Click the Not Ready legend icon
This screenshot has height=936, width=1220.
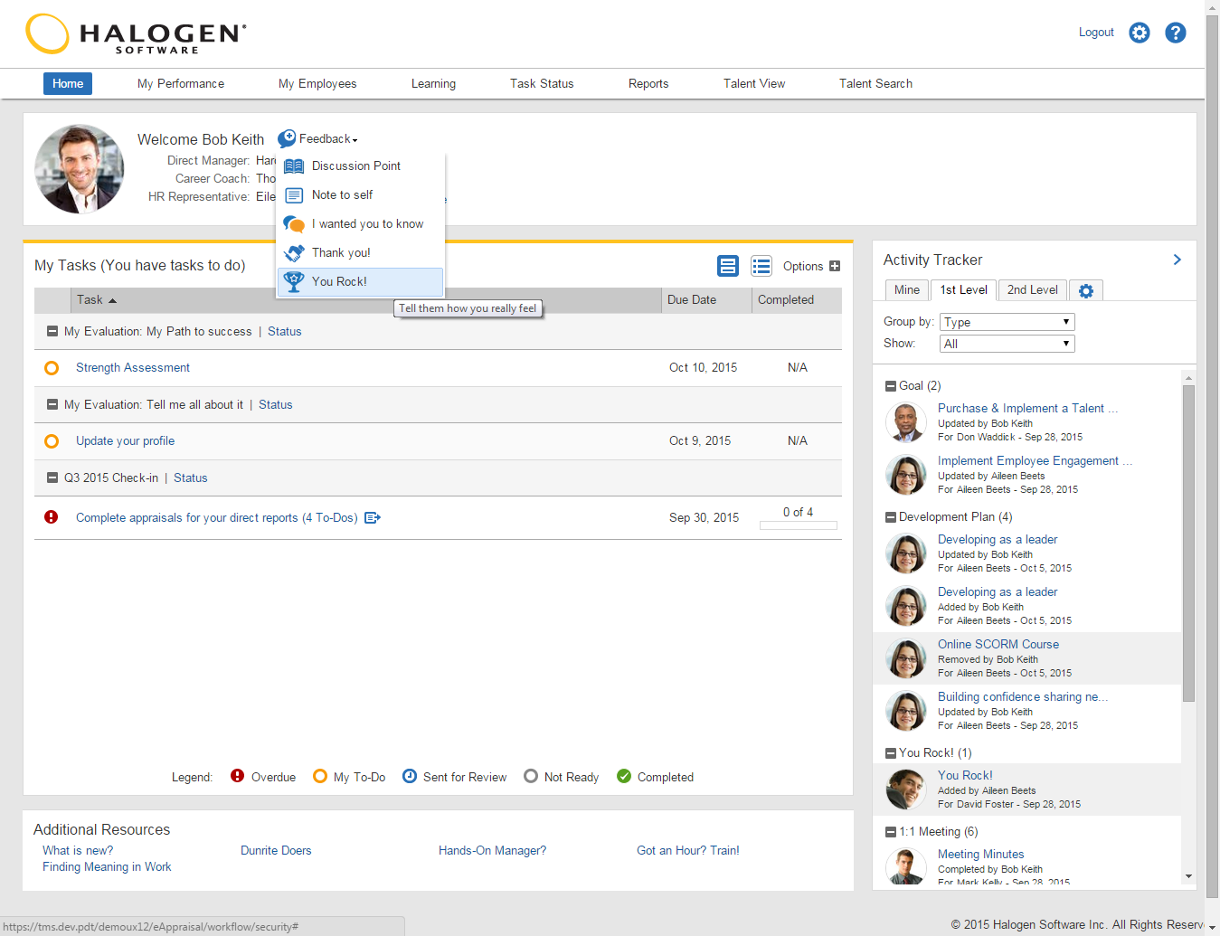531,776
